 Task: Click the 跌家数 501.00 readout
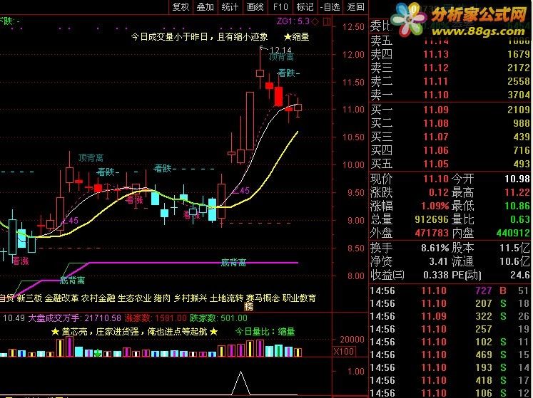218,318
